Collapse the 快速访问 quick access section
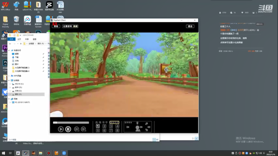The height and width of the screenshot is (156, 278). [9, 50]
